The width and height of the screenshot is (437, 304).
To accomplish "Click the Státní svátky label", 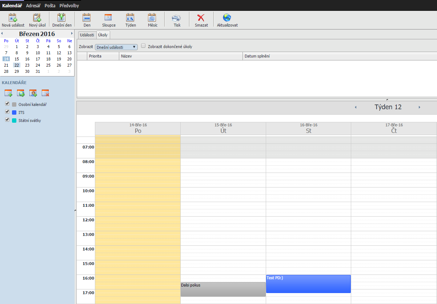I will [30, 121].
